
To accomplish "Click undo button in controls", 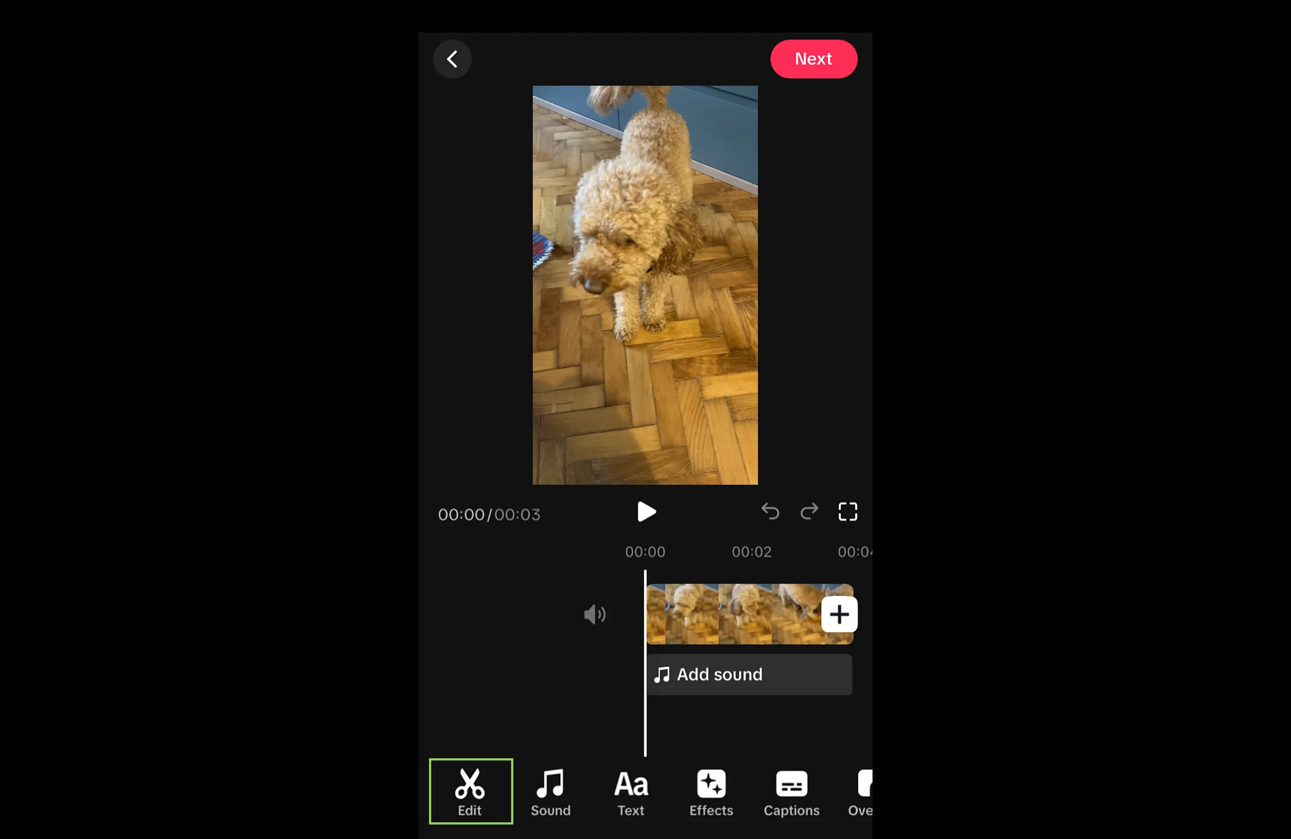I will coord(770,512).
